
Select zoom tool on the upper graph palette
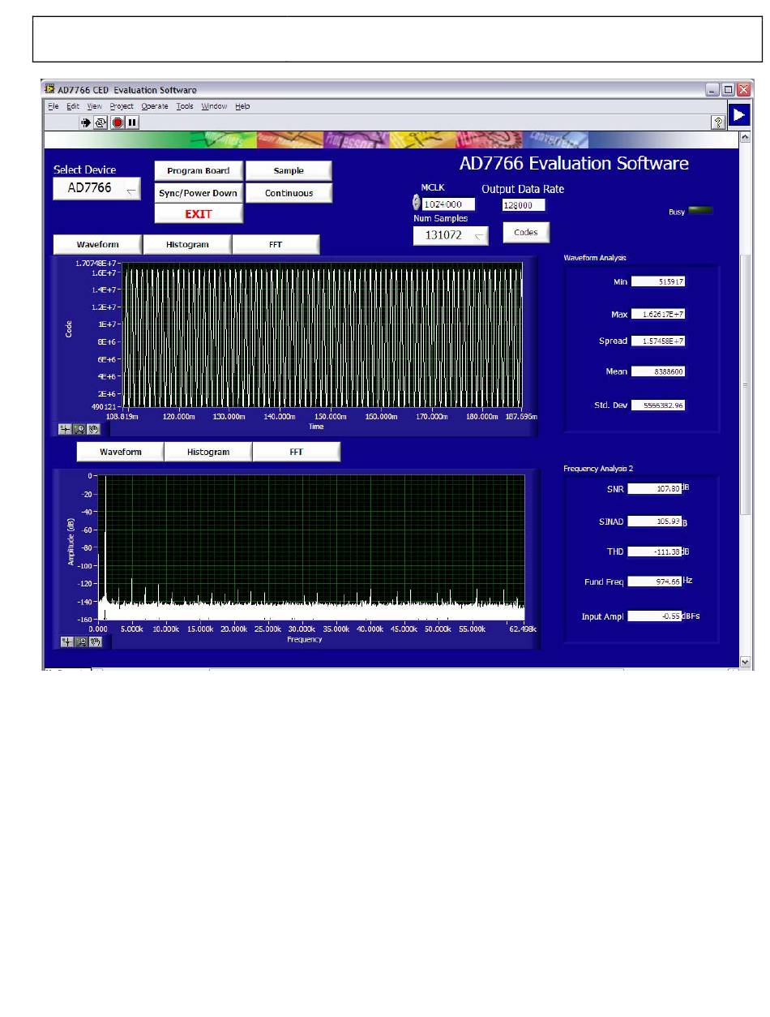click(80, 429)
